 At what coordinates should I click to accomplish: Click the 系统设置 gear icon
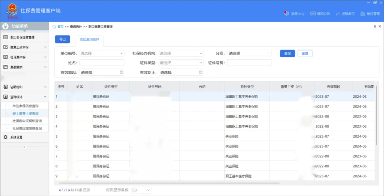pos(6,137)
